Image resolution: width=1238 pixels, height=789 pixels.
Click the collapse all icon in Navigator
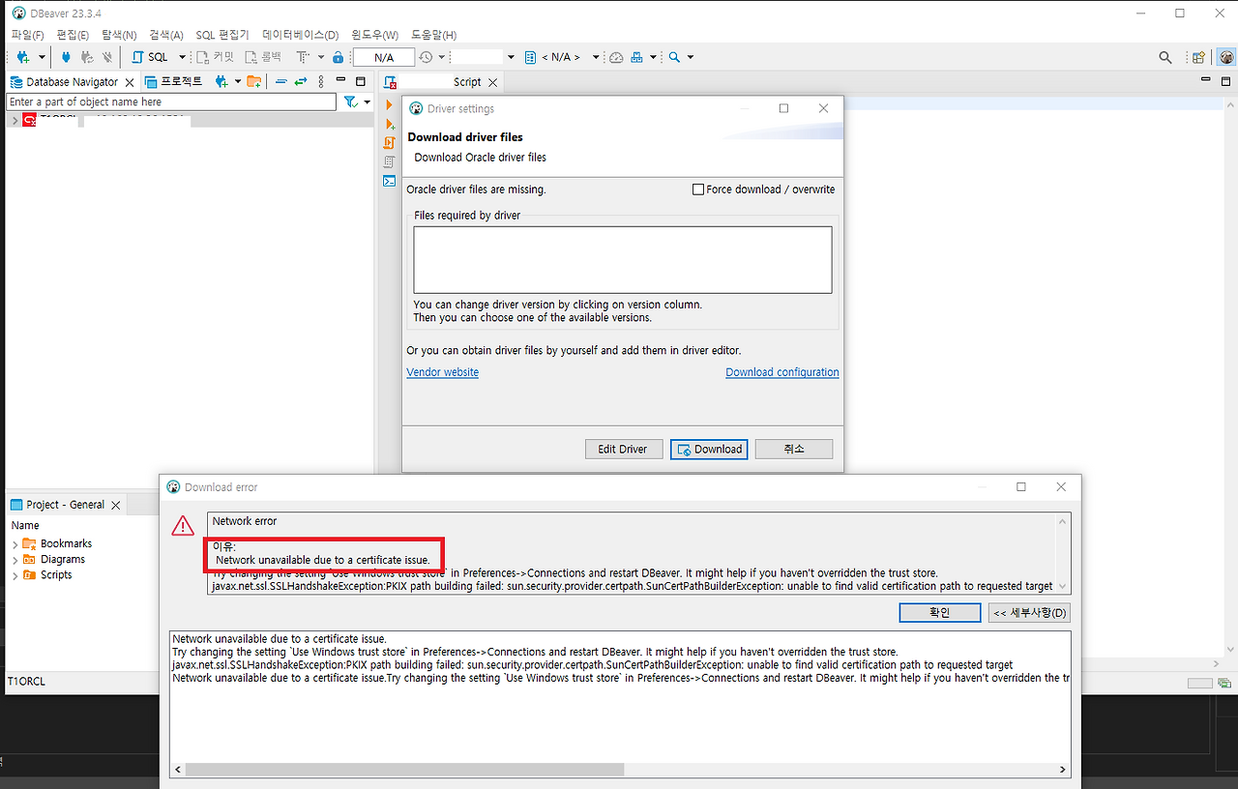pos(280,82)
